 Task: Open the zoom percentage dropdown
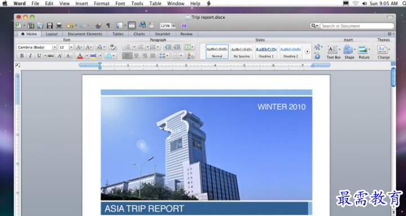tap(174, 26)
